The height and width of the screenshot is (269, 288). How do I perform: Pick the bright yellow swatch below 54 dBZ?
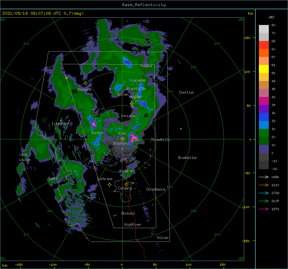pos(264,69)
